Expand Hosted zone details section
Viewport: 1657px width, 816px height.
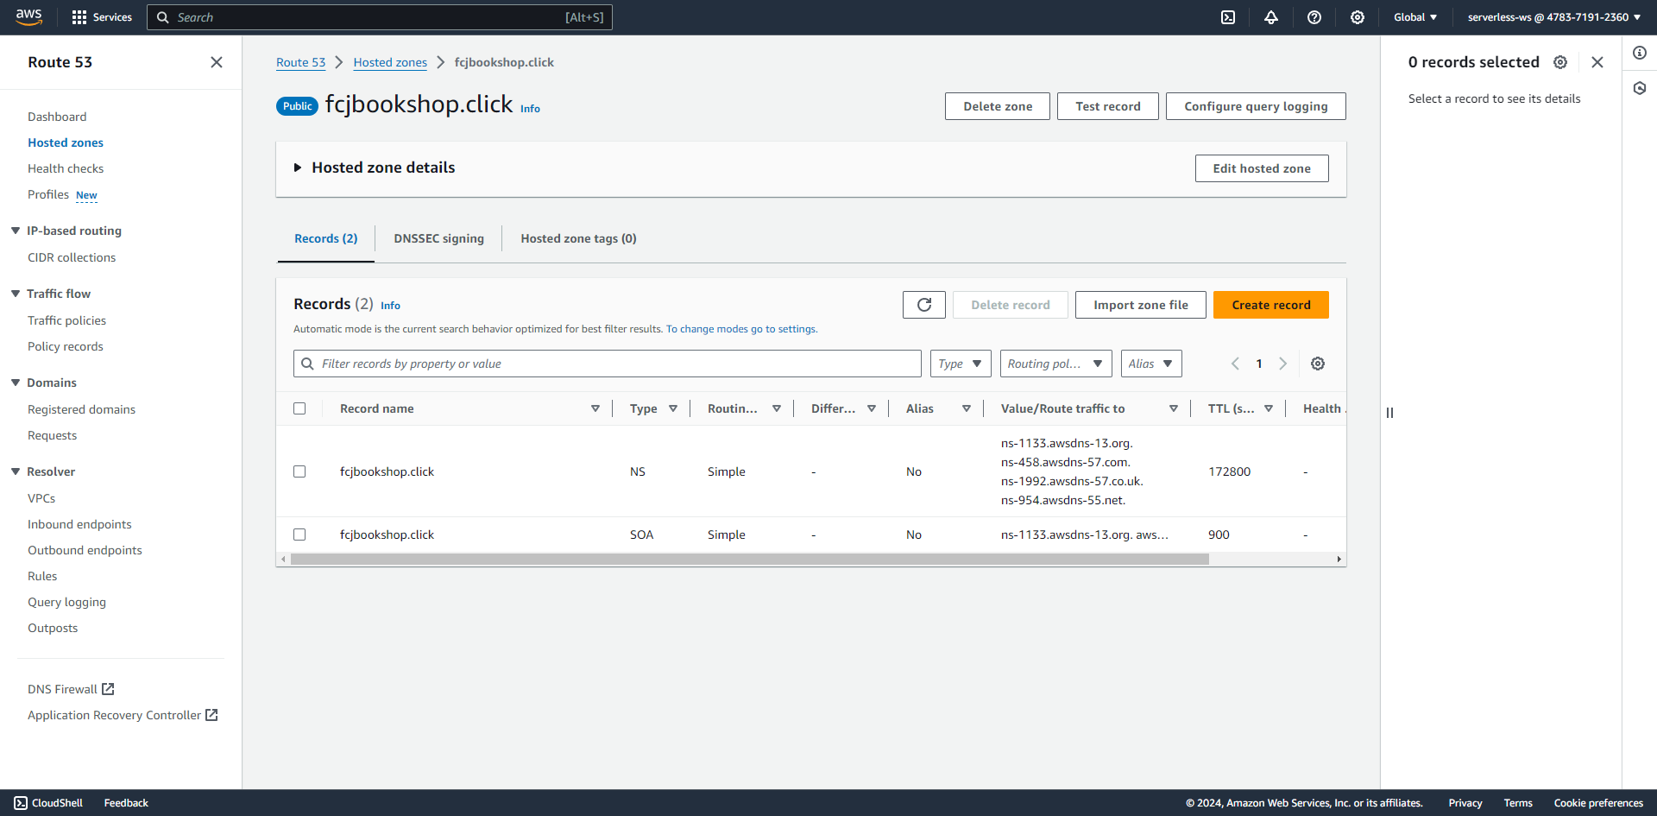coord(298,168)
